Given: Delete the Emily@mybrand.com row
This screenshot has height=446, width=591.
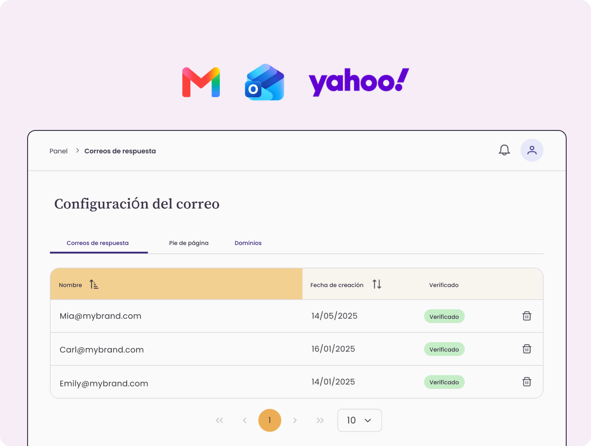Looking at the screenshot, I should (x=527, y=382).
